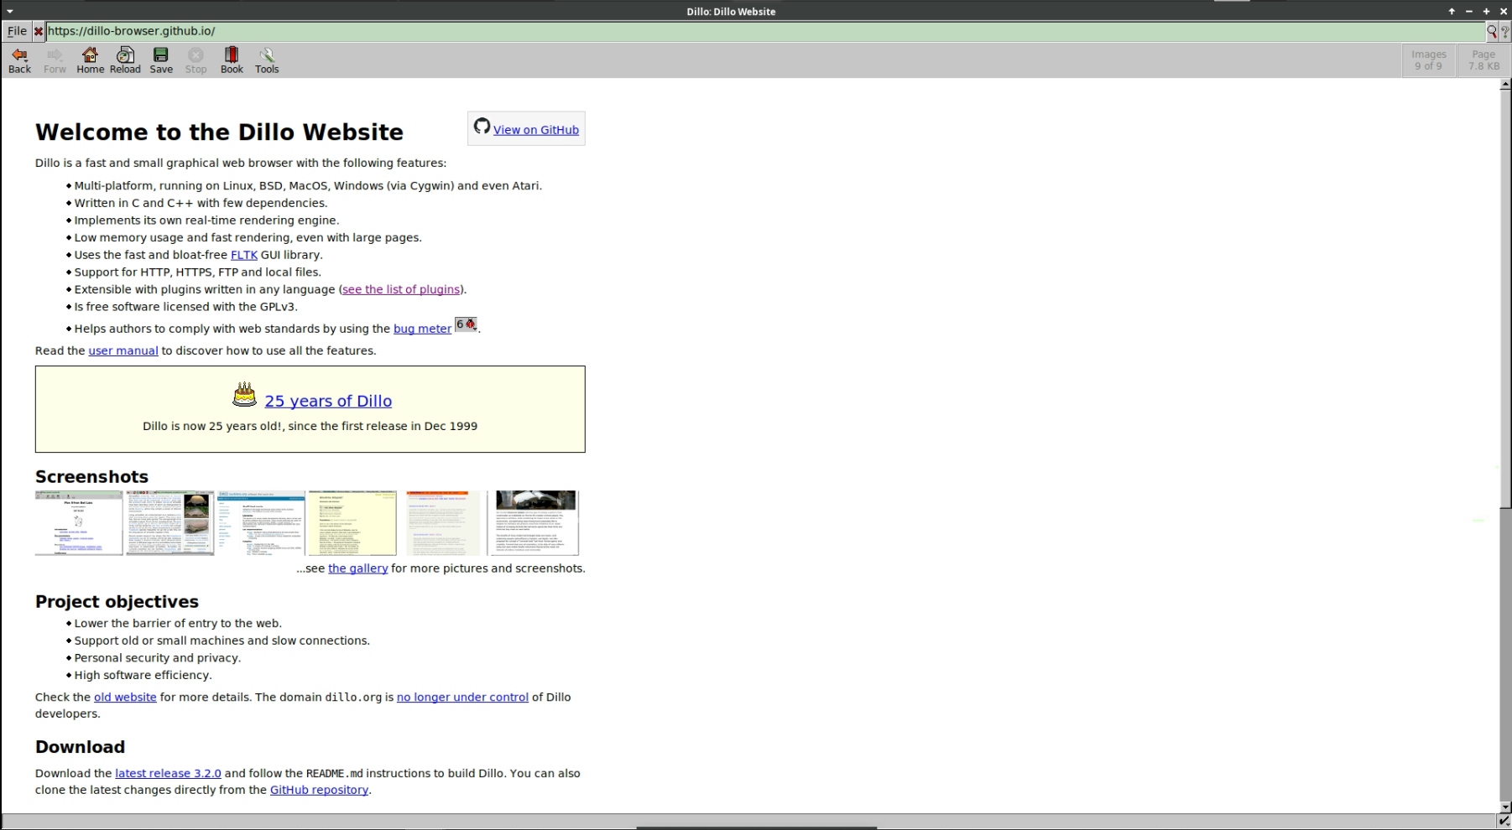This screenshot has width=1512, height=830.
Task: Open the GitHub repository link
Action: pyautogui.click(x=319, y=790)
